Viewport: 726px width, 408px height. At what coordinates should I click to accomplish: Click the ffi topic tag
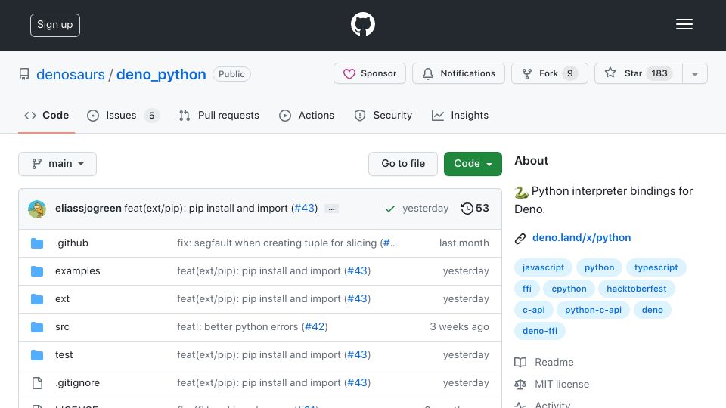pyautogui.click(x=527, y=289)
